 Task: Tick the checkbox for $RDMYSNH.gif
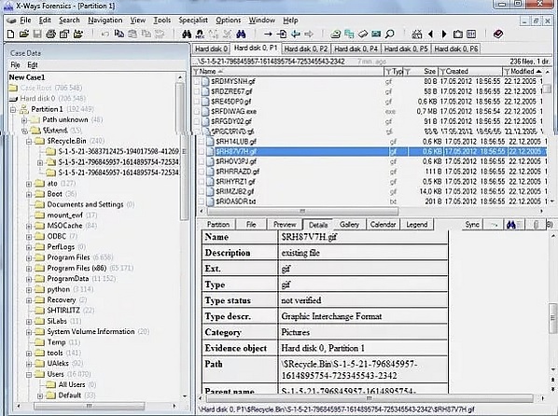[197, 82]
